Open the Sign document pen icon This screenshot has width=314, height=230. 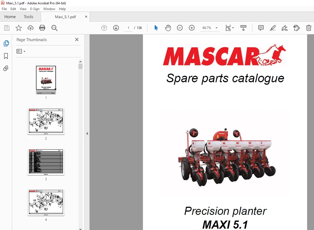285,28
